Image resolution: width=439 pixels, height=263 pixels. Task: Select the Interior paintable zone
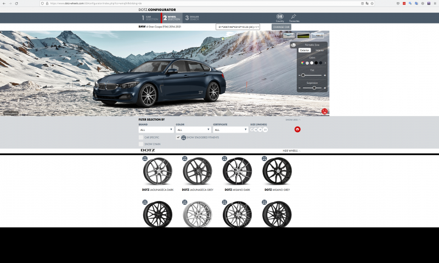click(319, 50)
